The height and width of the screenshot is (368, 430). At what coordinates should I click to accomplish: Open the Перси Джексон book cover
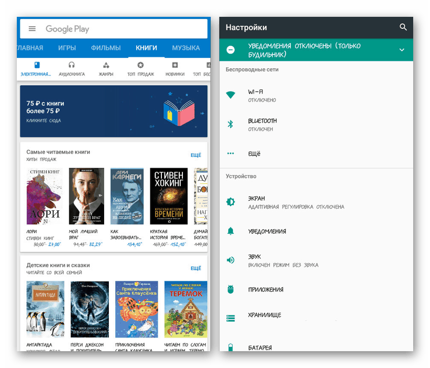pyautogui.click(x=90, y=309)
